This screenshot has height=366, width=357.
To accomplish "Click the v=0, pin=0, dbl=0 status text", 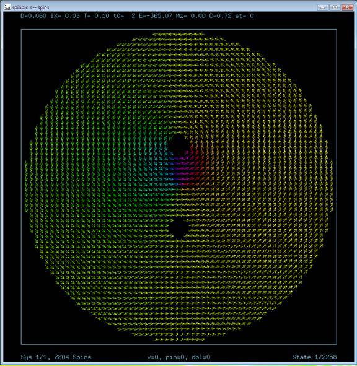I will point(178,357).
